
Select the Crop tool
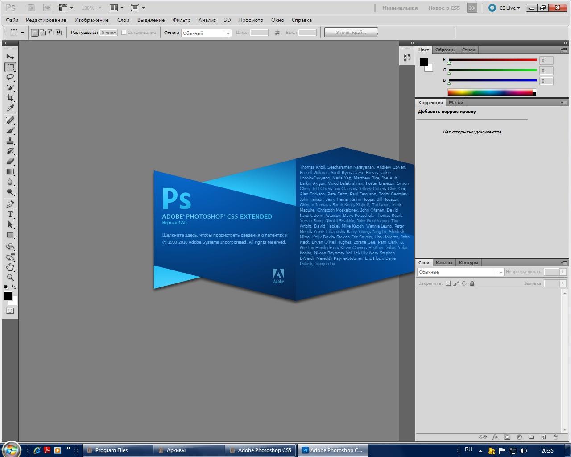pos(10,98)
